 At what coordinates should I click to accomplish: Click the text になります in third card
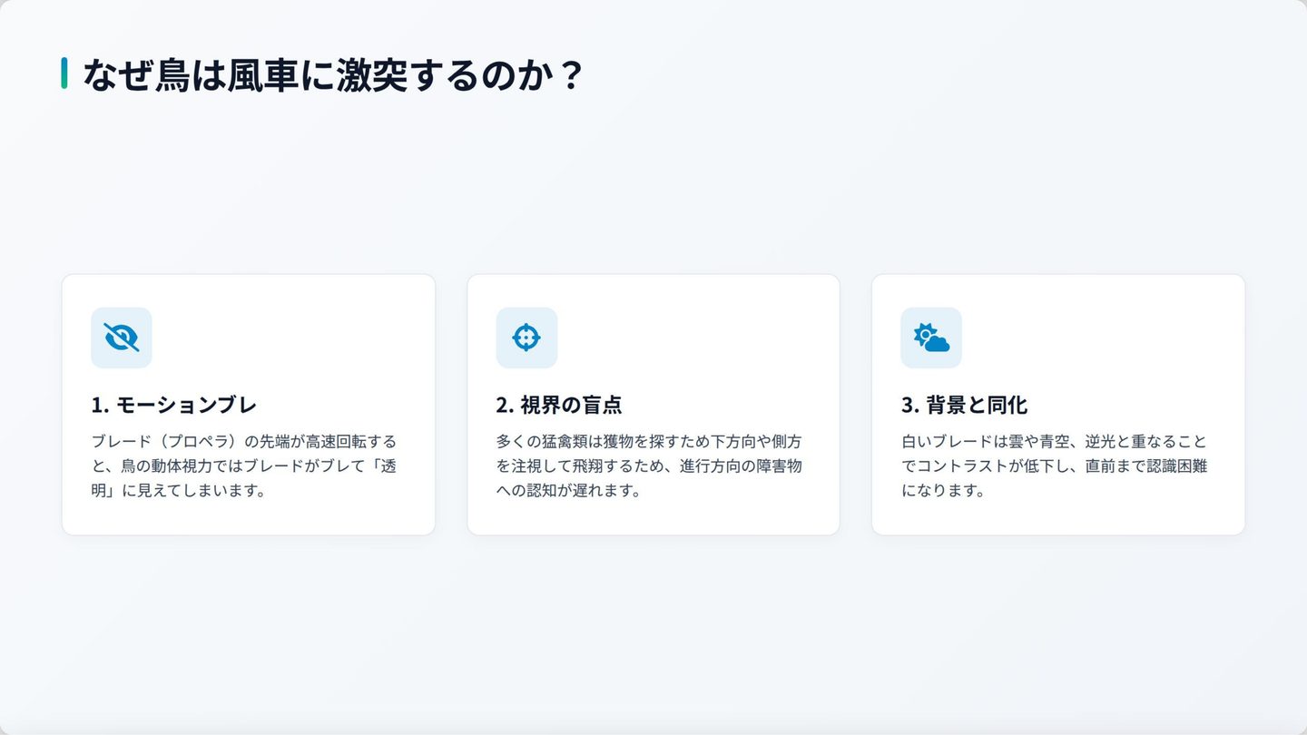(x=944, y=491)
